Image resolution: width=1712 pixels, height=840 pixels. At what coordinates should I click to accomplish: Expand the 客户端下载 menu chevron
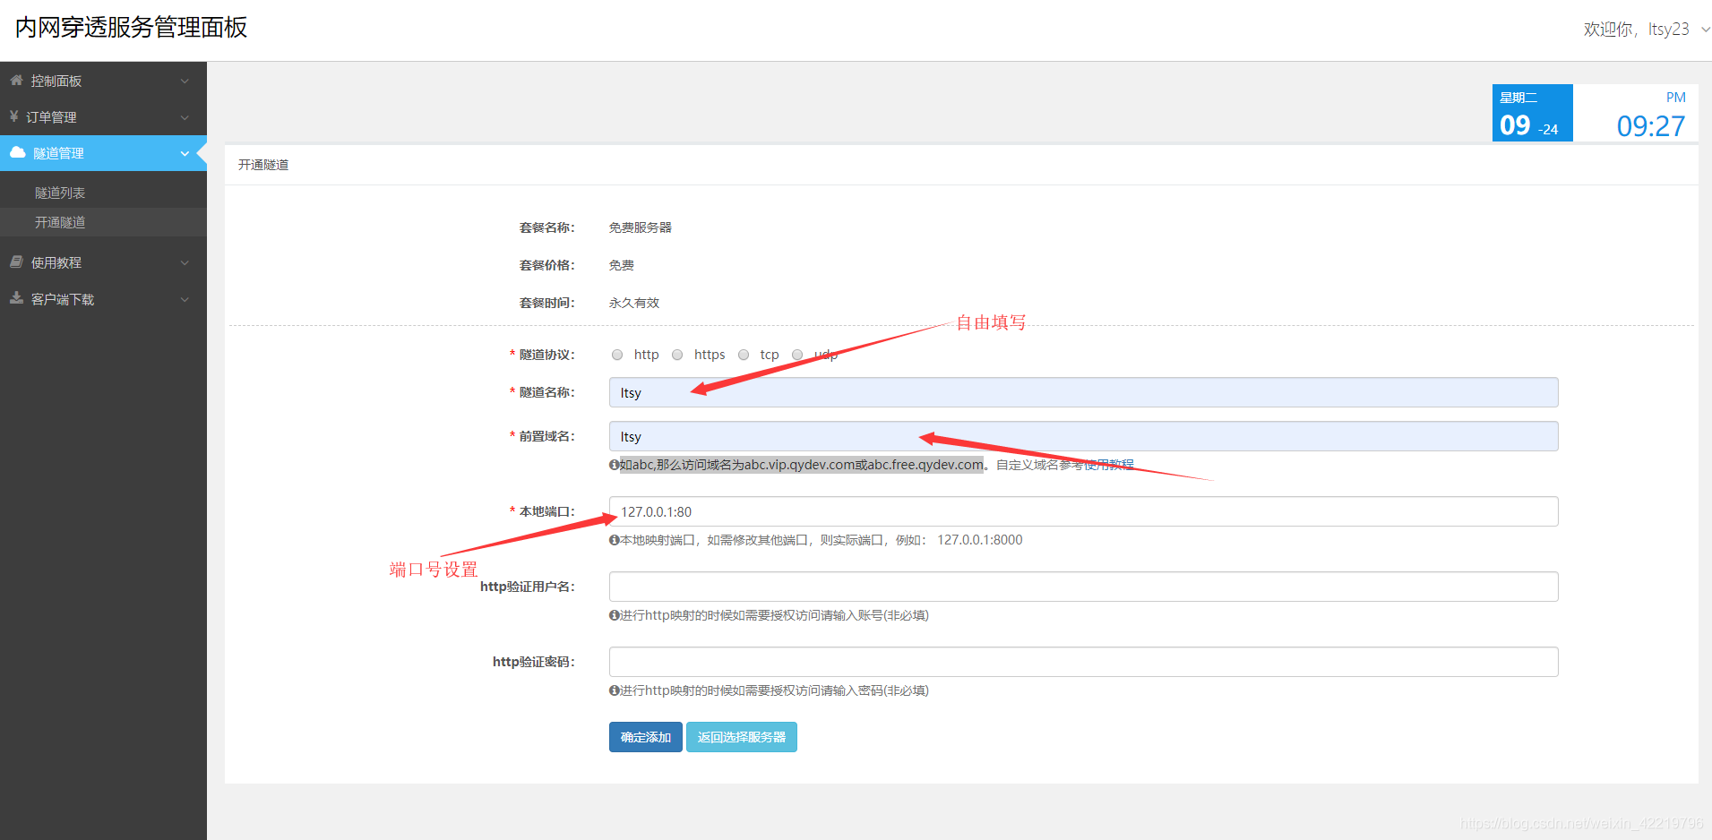[185, 299]
